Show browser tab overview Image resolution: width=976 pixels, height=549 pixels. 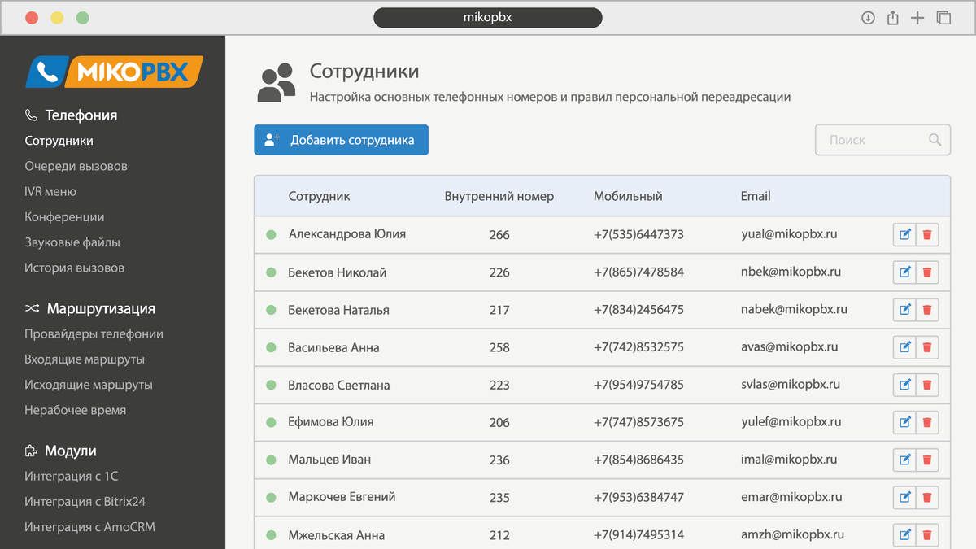pos(943,18)
